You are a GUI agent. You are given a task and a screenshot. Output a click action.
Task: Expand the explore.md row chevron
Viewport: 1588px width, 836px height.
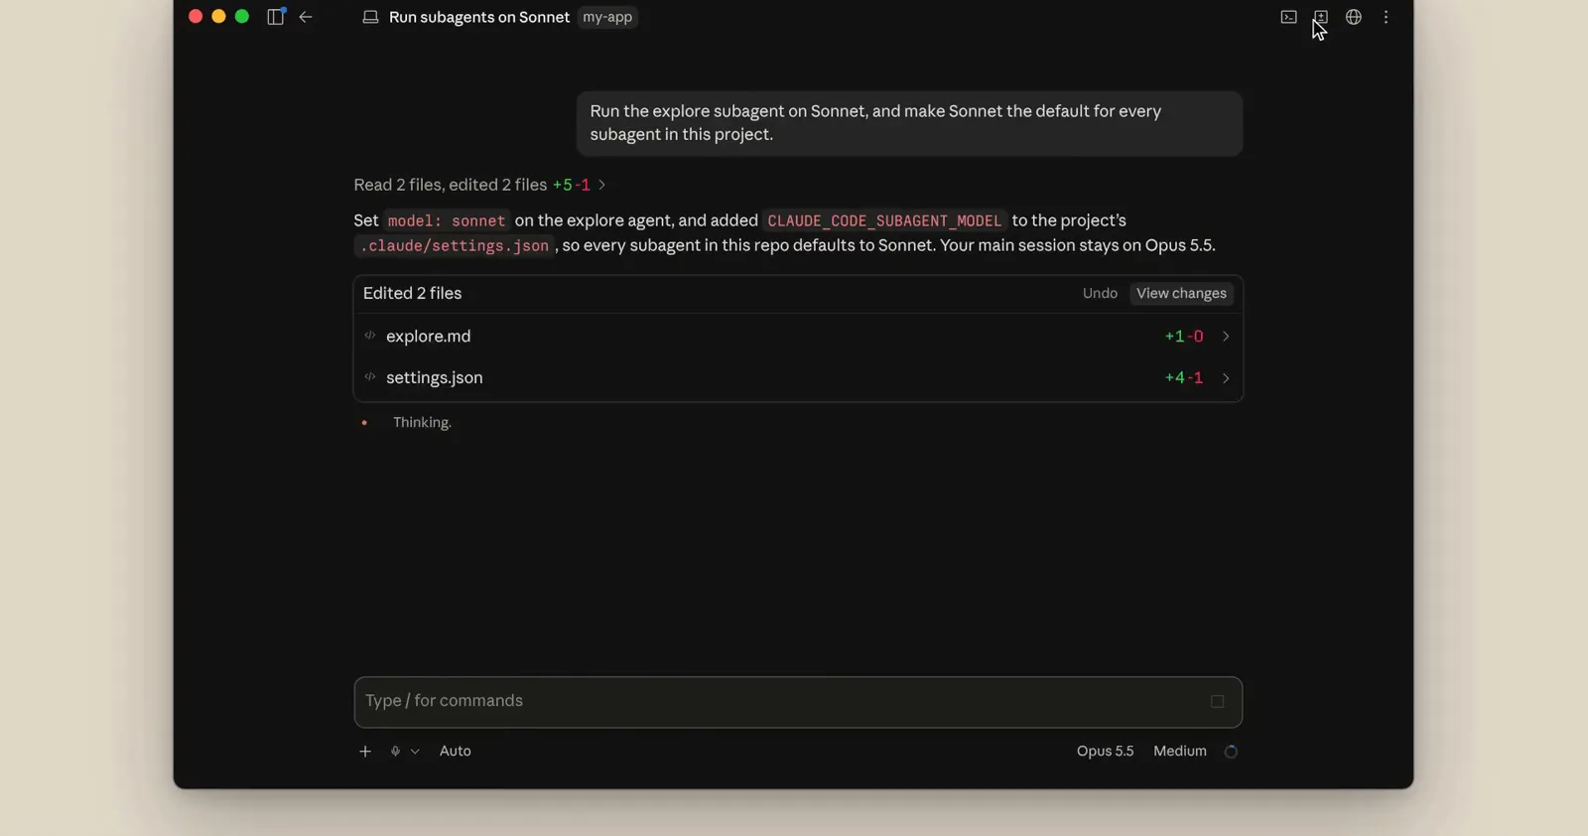(x=1226, y=337)
